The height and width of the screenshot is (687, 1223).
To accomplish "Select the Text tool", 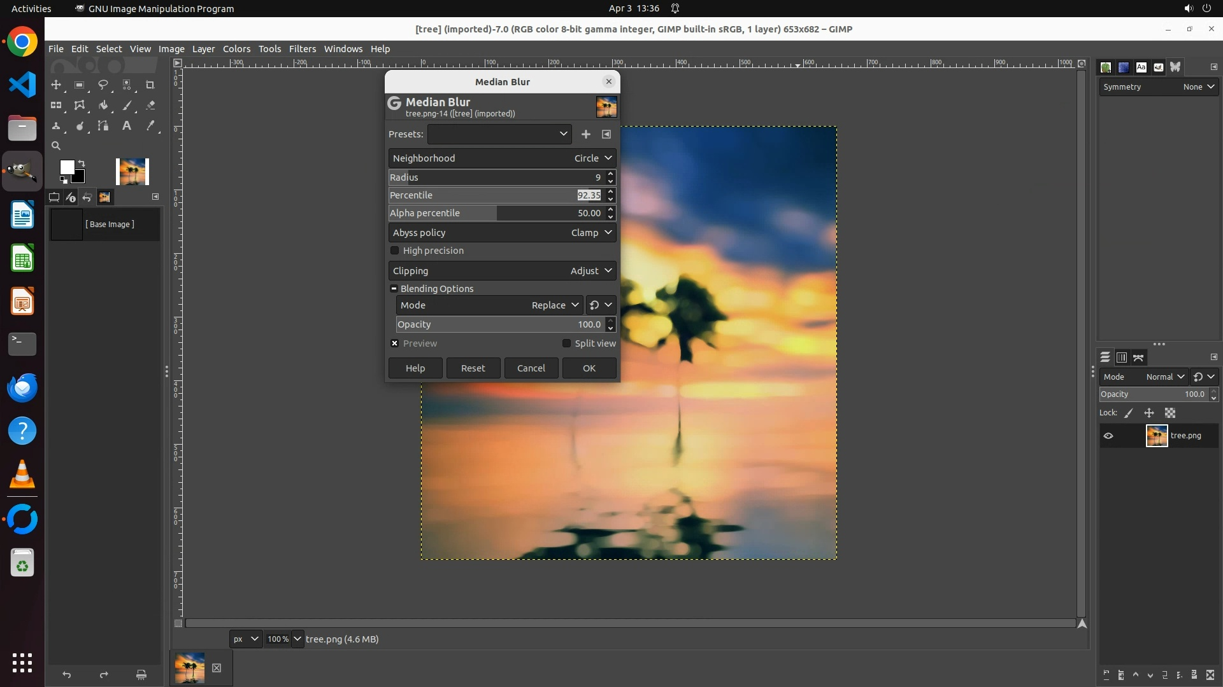I will point(127,126).
